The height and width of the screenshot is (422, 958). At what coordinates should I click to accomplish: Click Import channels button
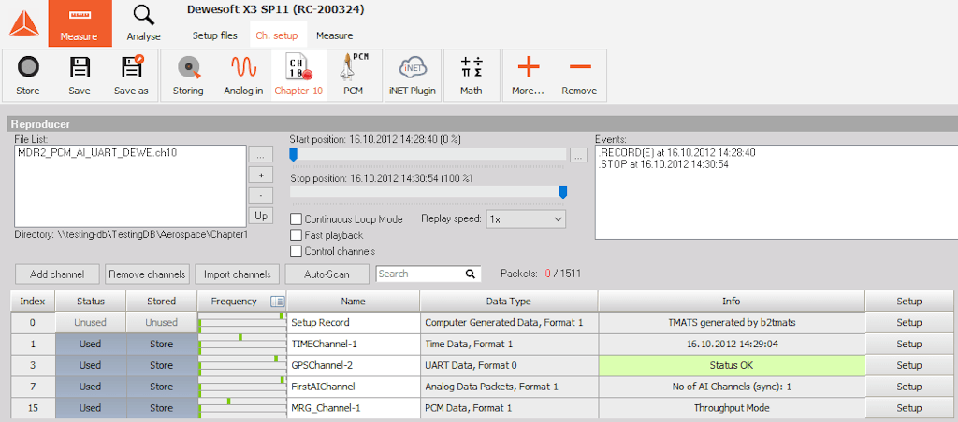pos(237,274)
